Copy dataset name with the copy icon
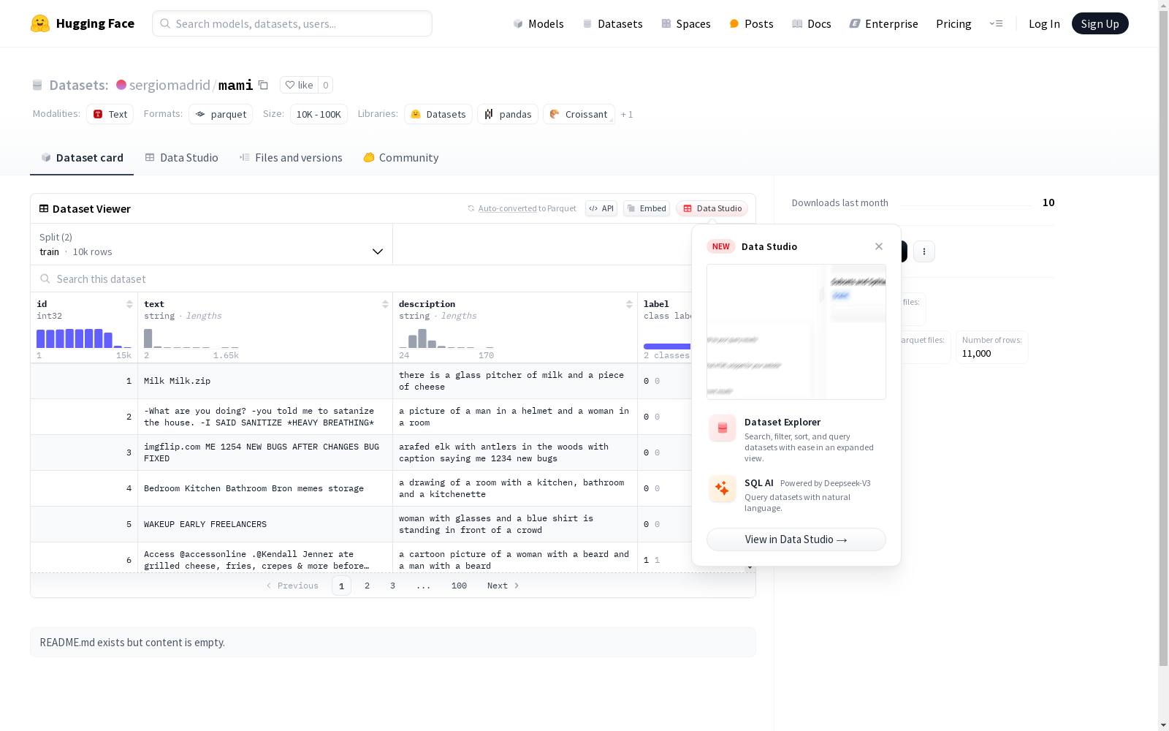 point(264,85)
